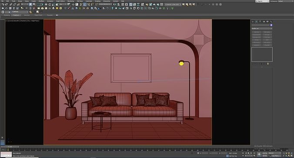The width and height of the screenshot is (294, 158).
Task: Click the Redo arrow in the main toolbar
Action: 7,4
